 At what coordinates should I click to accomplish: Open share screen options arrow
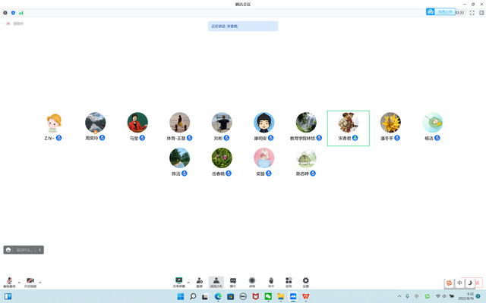188,281
